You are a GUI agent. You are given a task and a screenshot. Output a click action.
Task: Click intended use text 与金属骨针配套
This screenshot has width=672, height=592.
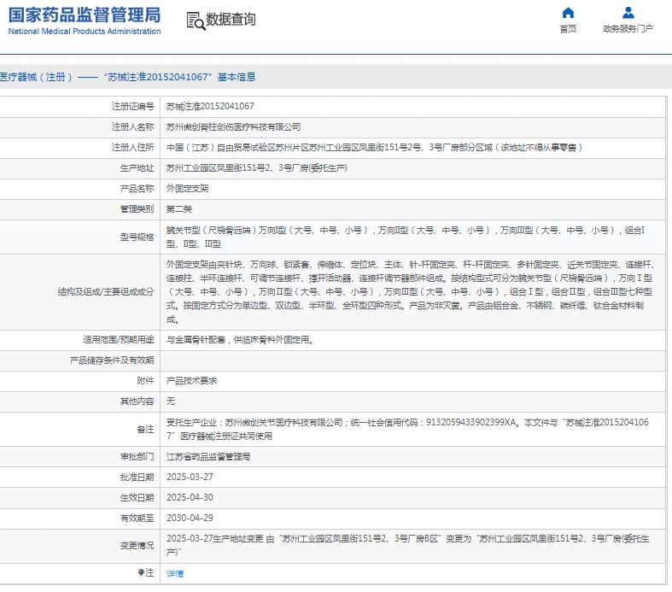pyautogui.click(x=240, y=340)
